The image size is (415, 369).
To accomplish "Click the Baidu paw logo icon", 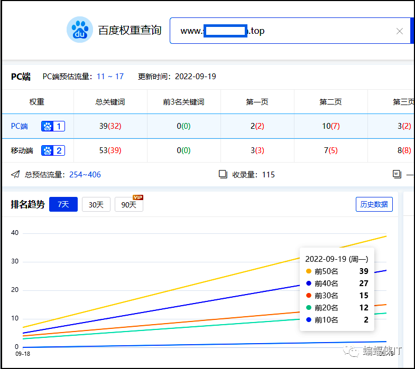I will [x=80, y=30].
